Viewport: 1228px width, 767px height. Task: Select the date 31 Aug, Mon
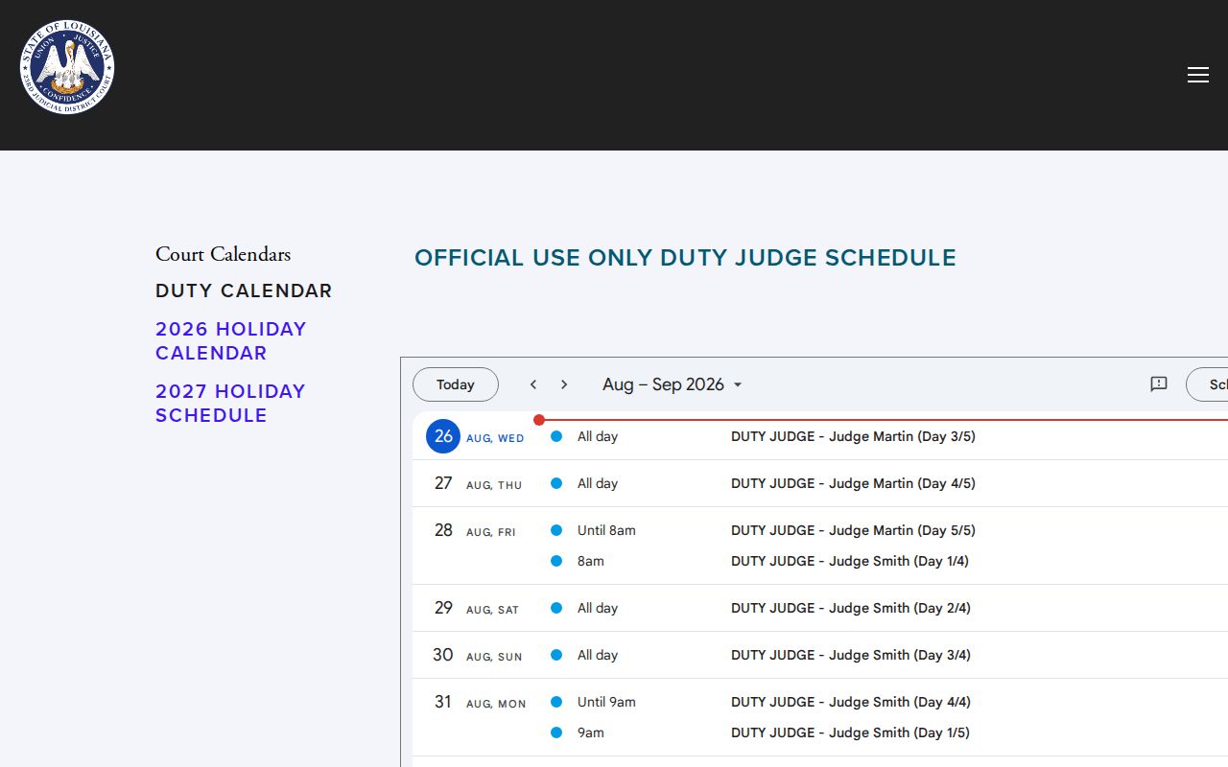click(479, 702)
